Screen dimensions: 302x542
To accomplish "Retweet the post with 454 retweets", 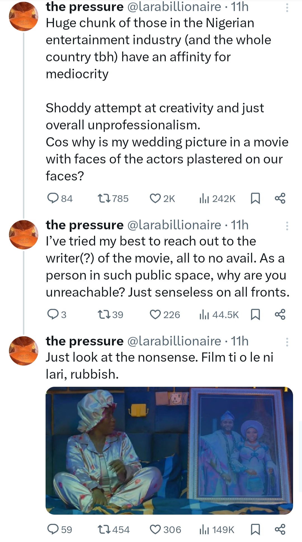I will coord(104,529).
